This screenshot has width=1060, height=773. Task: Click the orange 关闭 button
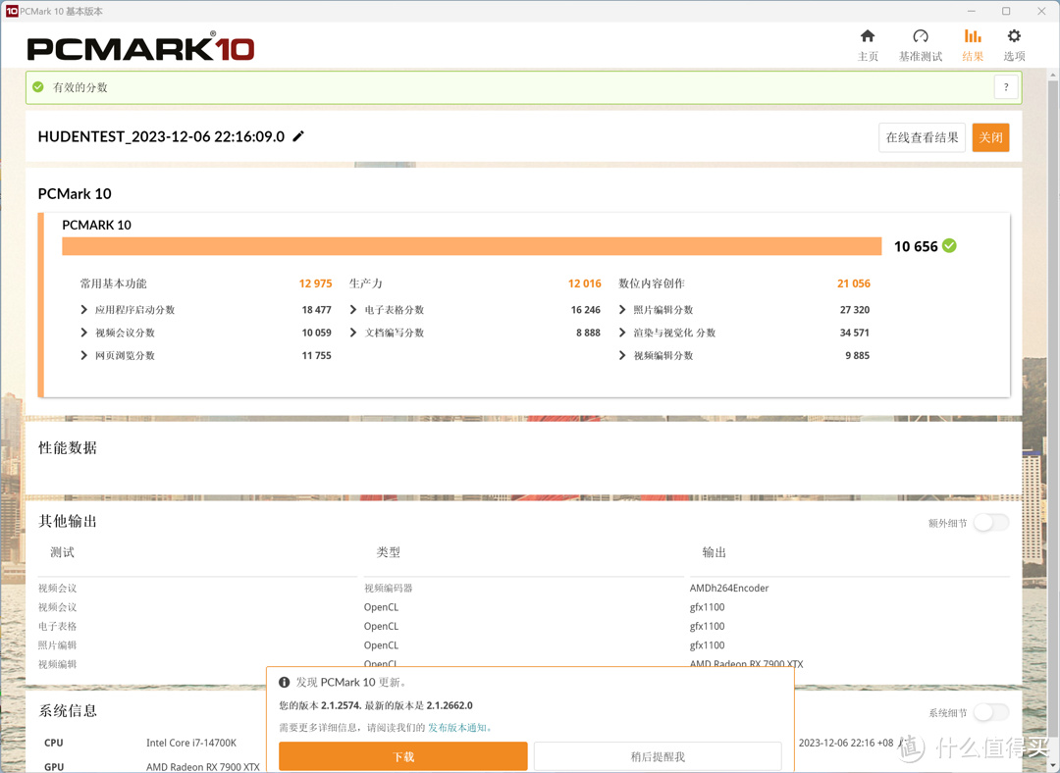990,137
